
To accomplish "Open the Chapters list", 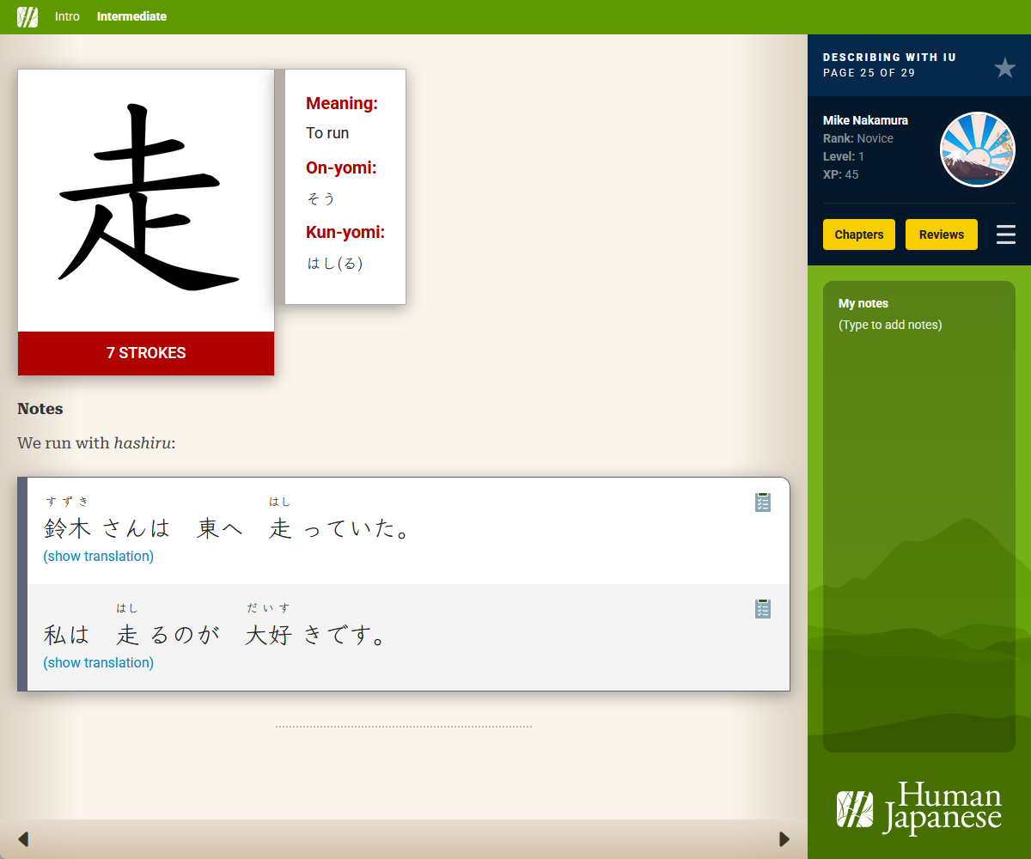I will click(858, 234).
